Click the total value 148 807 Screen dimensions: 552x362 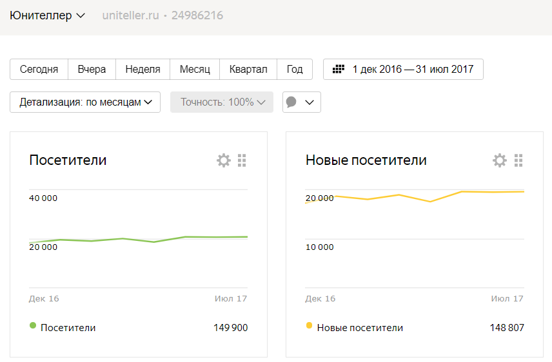point(507,327)
